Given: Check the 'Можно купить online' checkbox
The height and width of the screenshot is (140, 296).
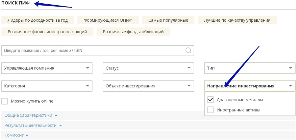Looking at the screenshot, I should pos(5,101).
